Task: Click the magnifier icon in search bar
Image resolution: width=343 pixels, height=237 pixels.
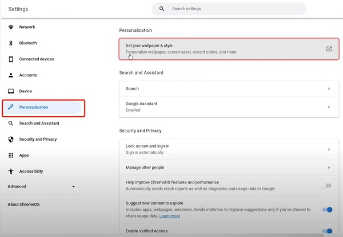Action: pyautogui.click(x=162, y=9)
